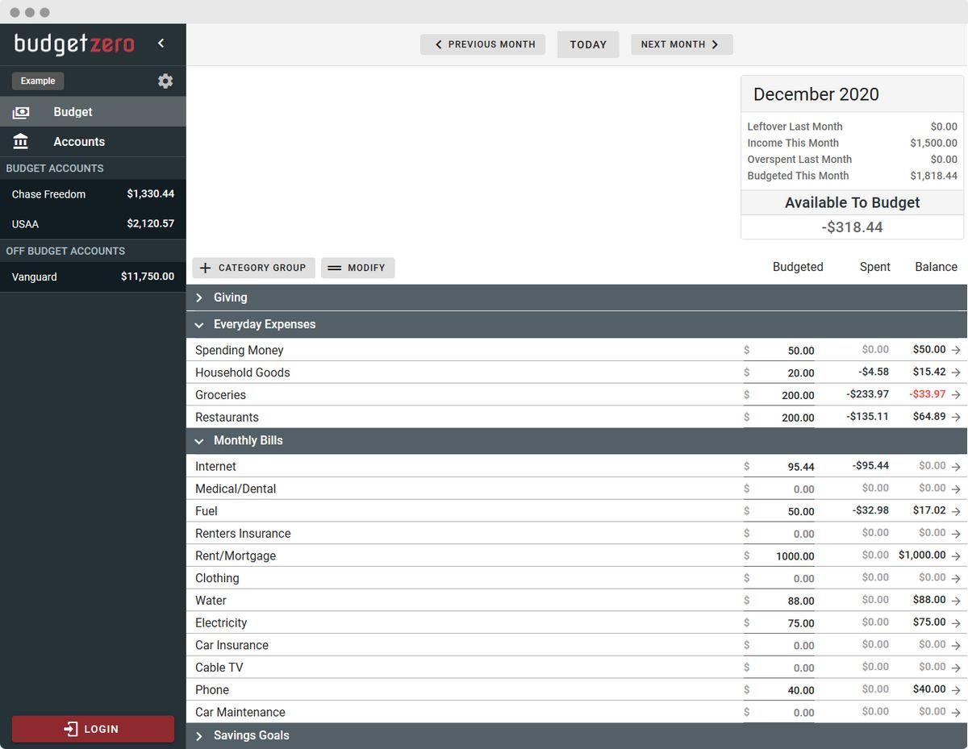Click the arrow icon in Groceries row
The width and height of the screenshot is (968, 749).
click(956, 395)
